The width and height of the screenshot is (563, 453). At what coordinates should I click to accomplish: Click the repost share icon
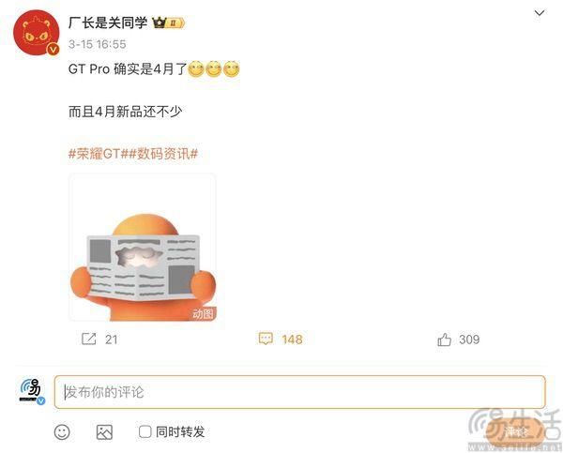click(x=89, y=339)
